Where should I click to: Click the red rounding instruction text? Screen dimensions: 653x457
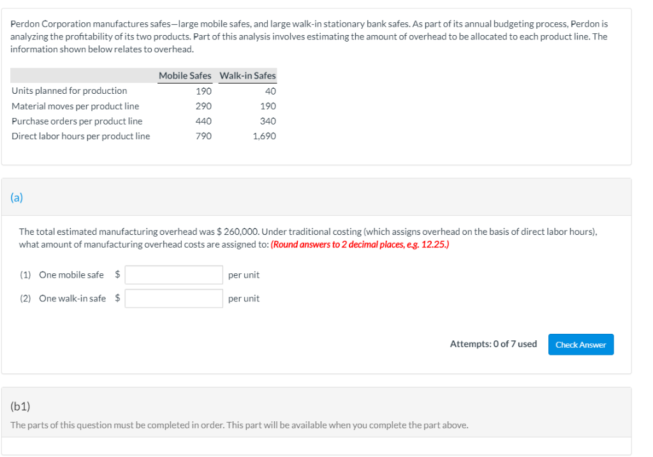coord(360,244)
